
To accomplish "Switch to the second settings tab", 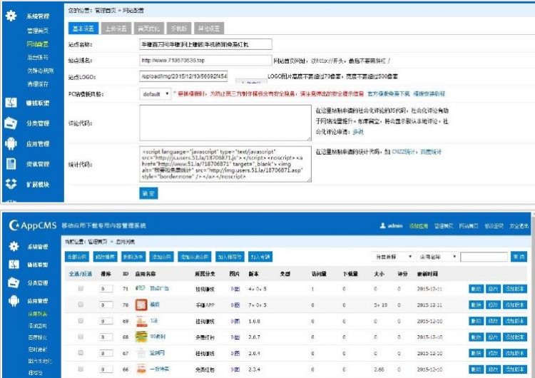I will 116,29.
